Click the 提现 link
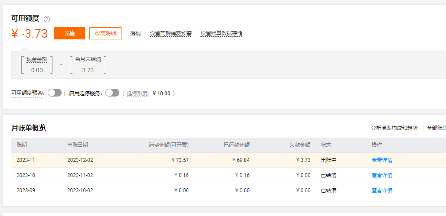446x216 pixels. click(136, 33)
